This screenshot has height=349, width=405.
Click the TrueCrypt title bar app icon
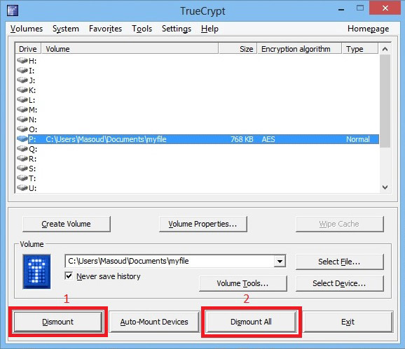point(13,10)
